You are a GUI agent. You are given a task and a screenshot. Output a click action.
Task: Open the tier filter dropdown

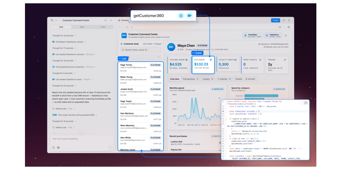[141, 57]
